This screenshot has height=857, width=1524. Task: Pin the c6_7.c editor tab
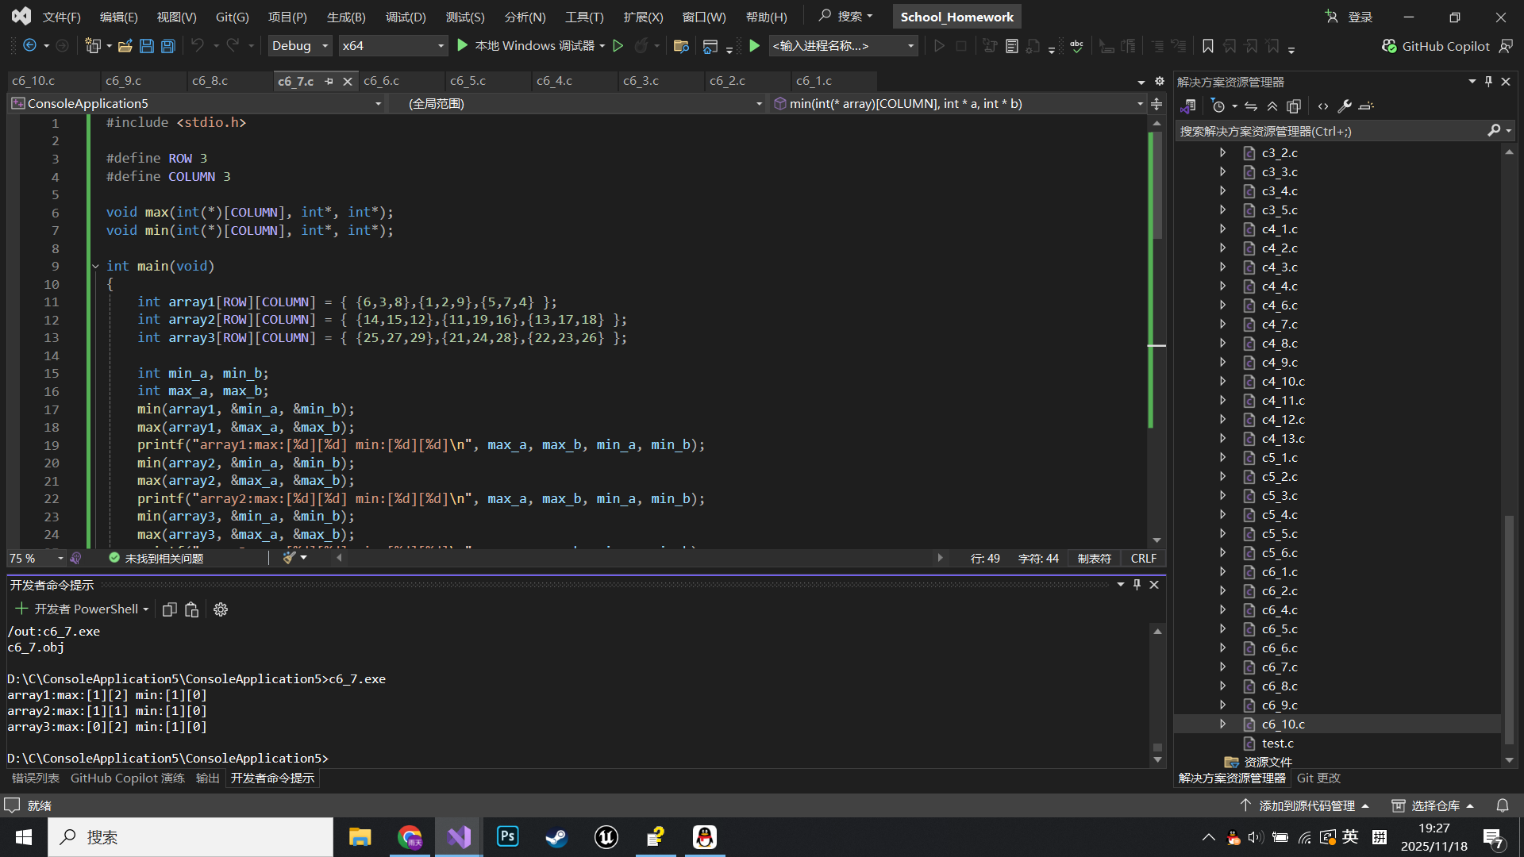[x=329, y=81]
